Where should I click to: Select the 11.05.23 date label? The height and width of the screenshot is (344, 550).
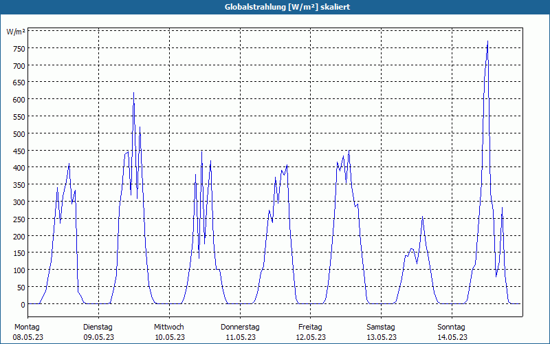click(x=240, y=338)
